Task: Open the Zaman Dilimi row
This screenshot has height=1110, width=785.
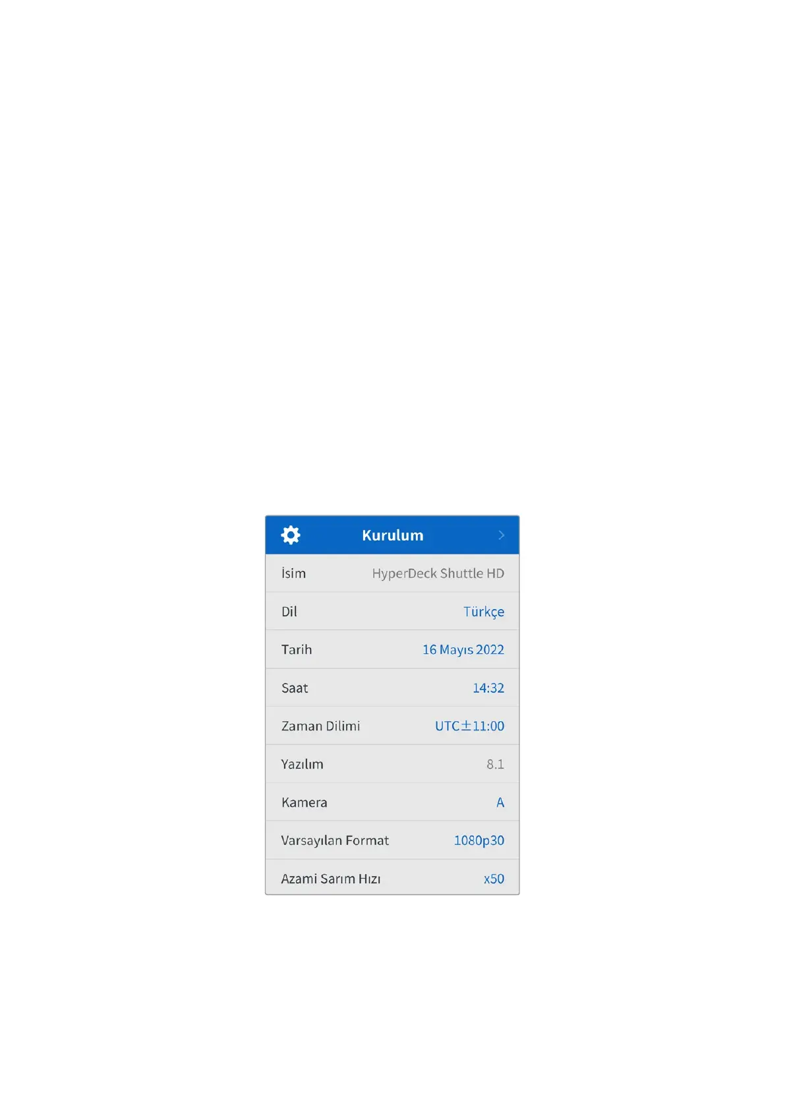Action: click(x=392, y=726)
